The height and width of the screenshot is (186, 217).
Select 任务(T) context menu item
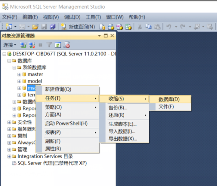tap(67, 98)
